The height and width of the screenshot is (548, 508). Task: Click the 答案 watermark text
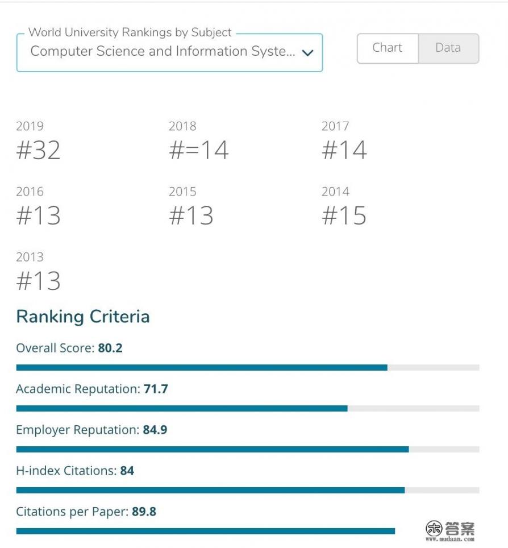(x=460, y=528)
